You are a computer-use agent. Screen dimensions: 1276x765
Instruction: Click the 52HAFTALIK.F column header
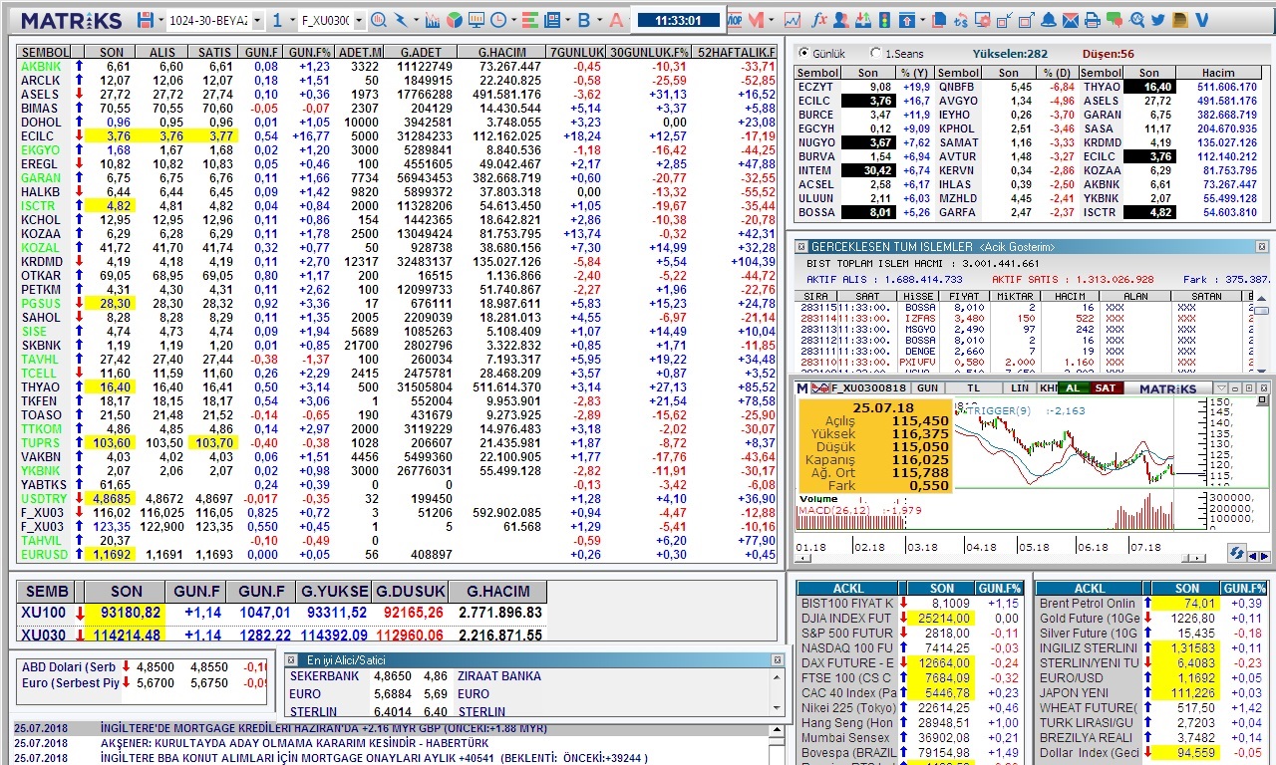tap(737, 52)
